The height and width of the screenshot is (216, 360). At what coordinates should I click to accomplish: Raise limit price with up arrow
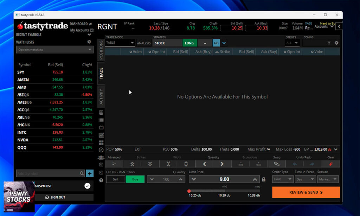(255, 179)
